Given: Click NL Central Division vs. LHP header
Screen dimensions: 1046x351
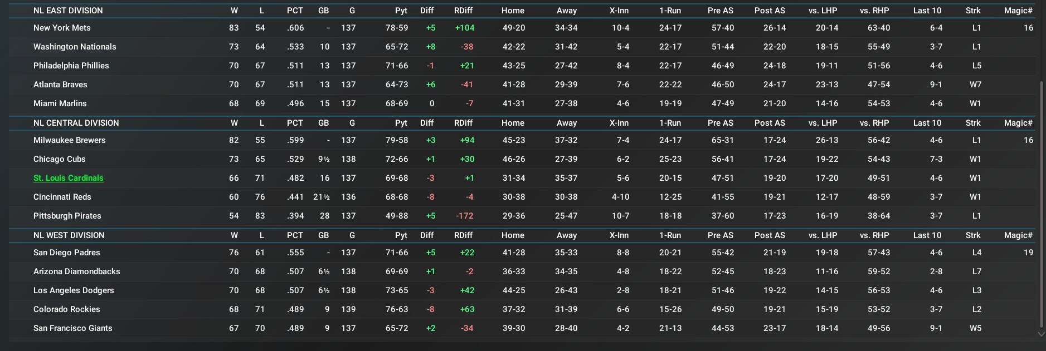Looking at the screenshot, I should coord(823,123).
